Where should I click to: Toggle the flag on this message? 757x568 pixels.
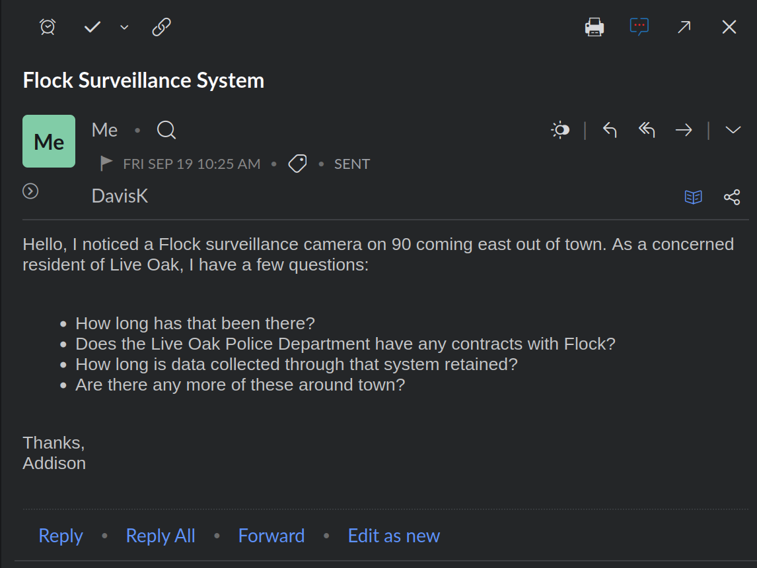pos(106,164)
